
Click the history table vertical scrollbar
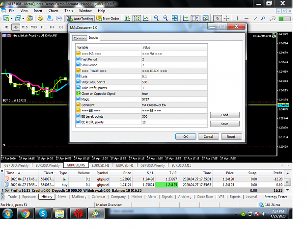tap(287, 182)
